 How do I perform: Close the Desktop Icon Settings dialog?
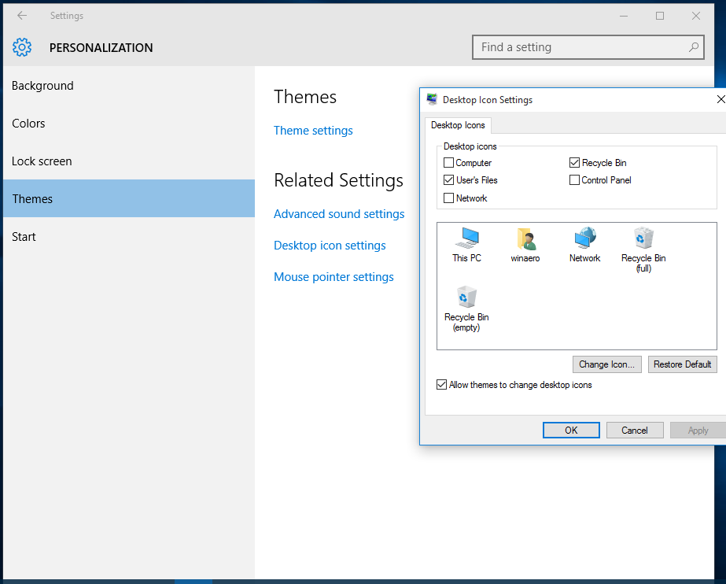[x=720, y=99]
